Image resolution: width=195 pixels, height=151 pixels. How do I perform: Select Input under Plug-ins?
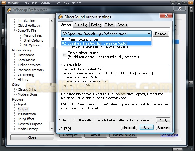[x=22, y=104]
